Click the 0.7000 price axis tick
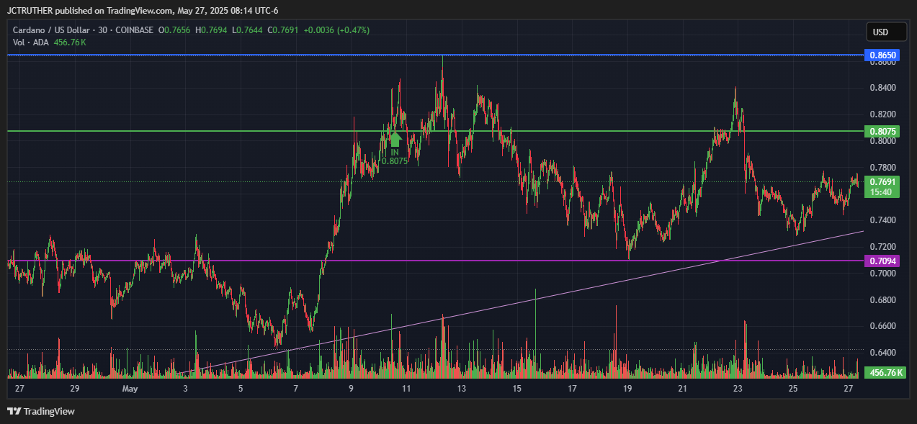 (882, 274)
